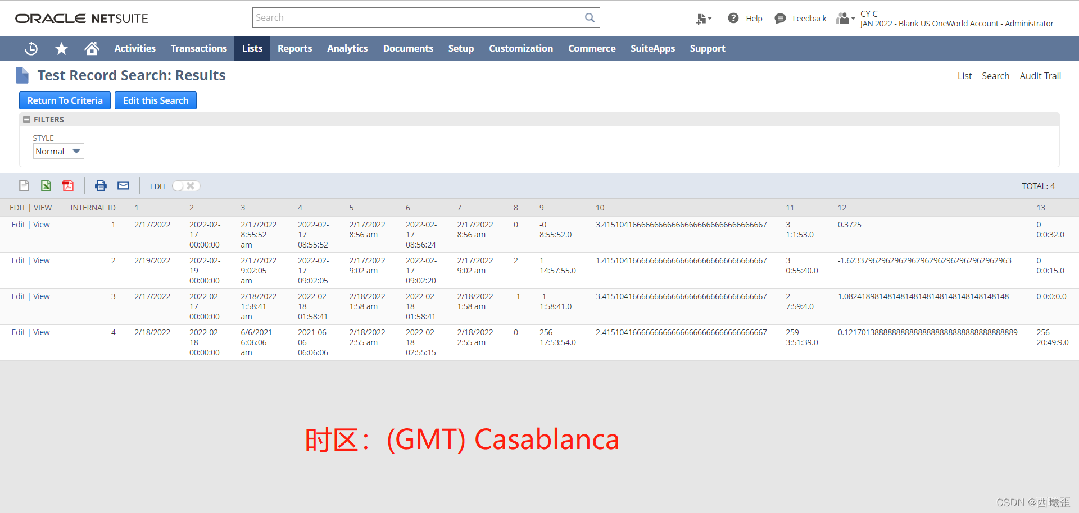Viewport: 1079px width, 513px height.
Task: Click Edit link for internal ID 4
Action: pyautogui.click(x=18, y=332)
